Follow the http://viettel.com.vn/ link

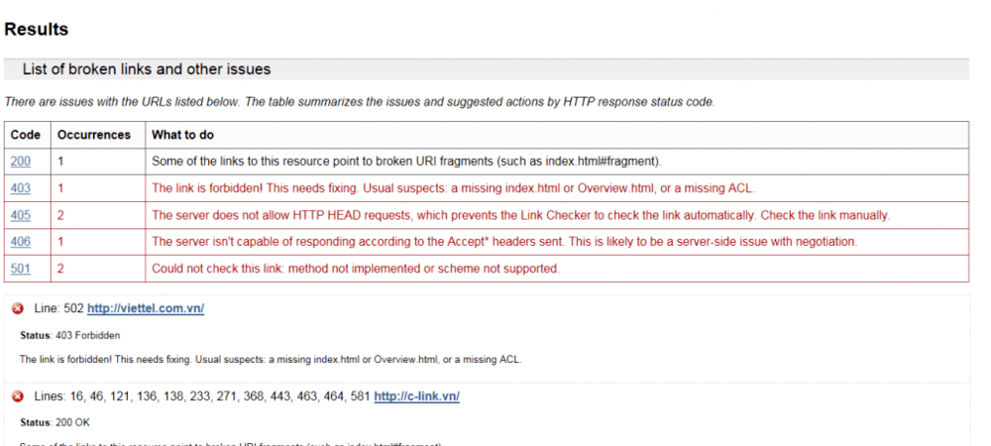click(146, 309)
